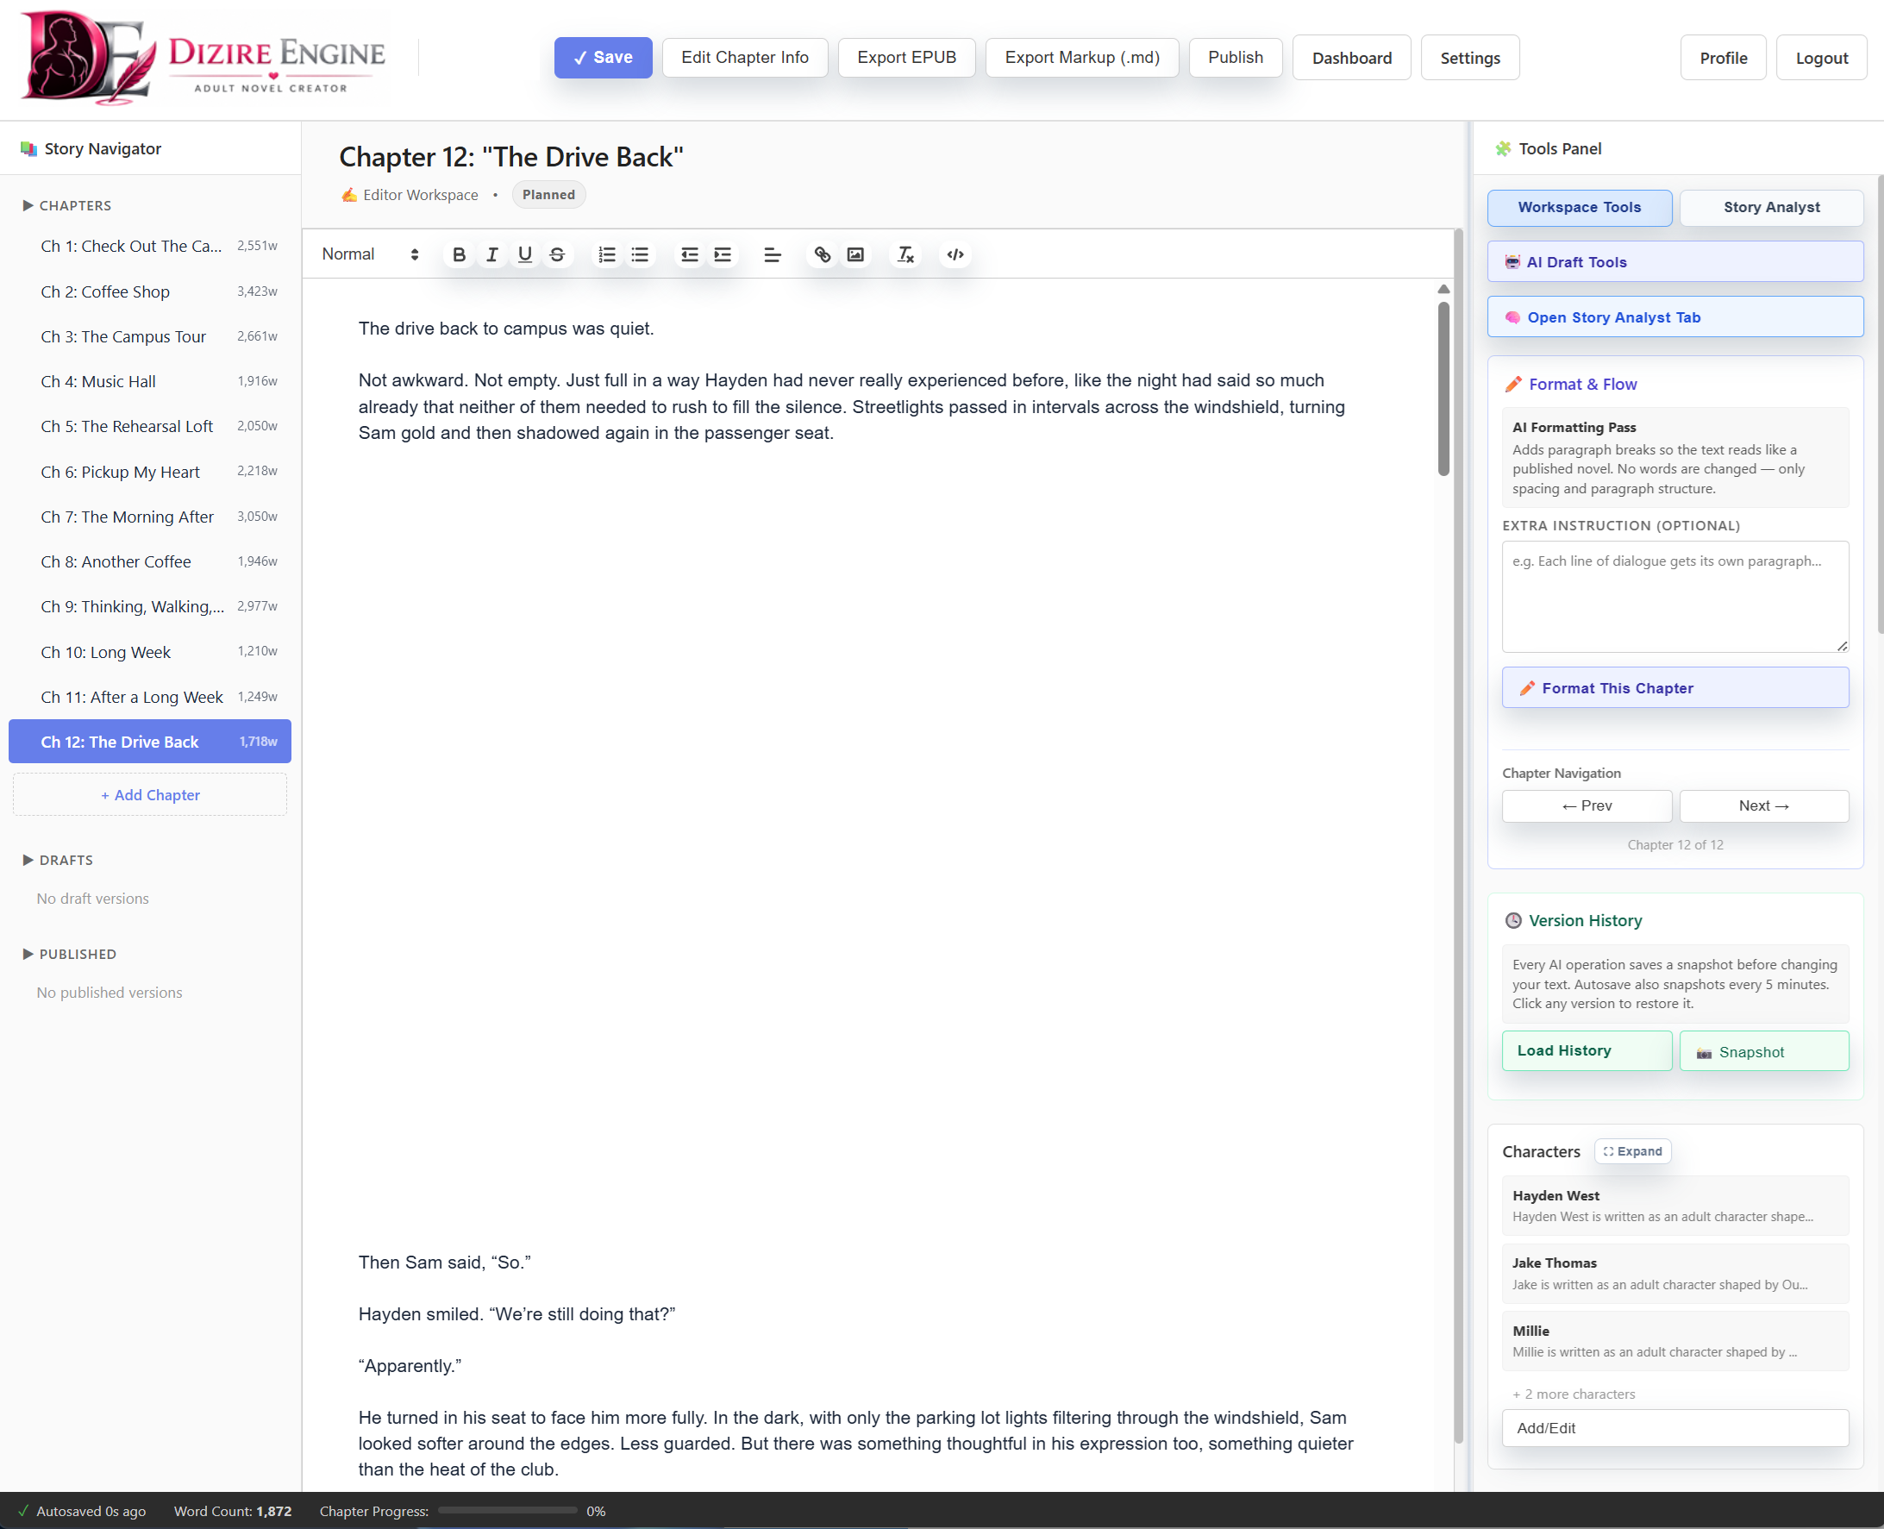
Task: Open Ch 1: Check Out The Ca...
Action: pyautogui.click(x=150, y=246)
